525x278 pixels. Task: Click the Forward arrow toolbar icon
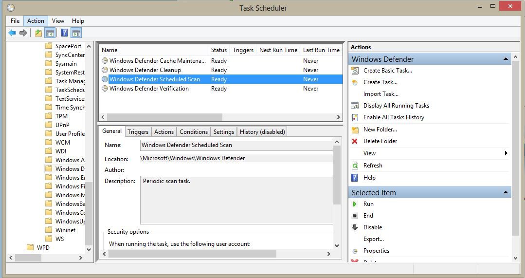pyautogui.click(x=23, y=33)
